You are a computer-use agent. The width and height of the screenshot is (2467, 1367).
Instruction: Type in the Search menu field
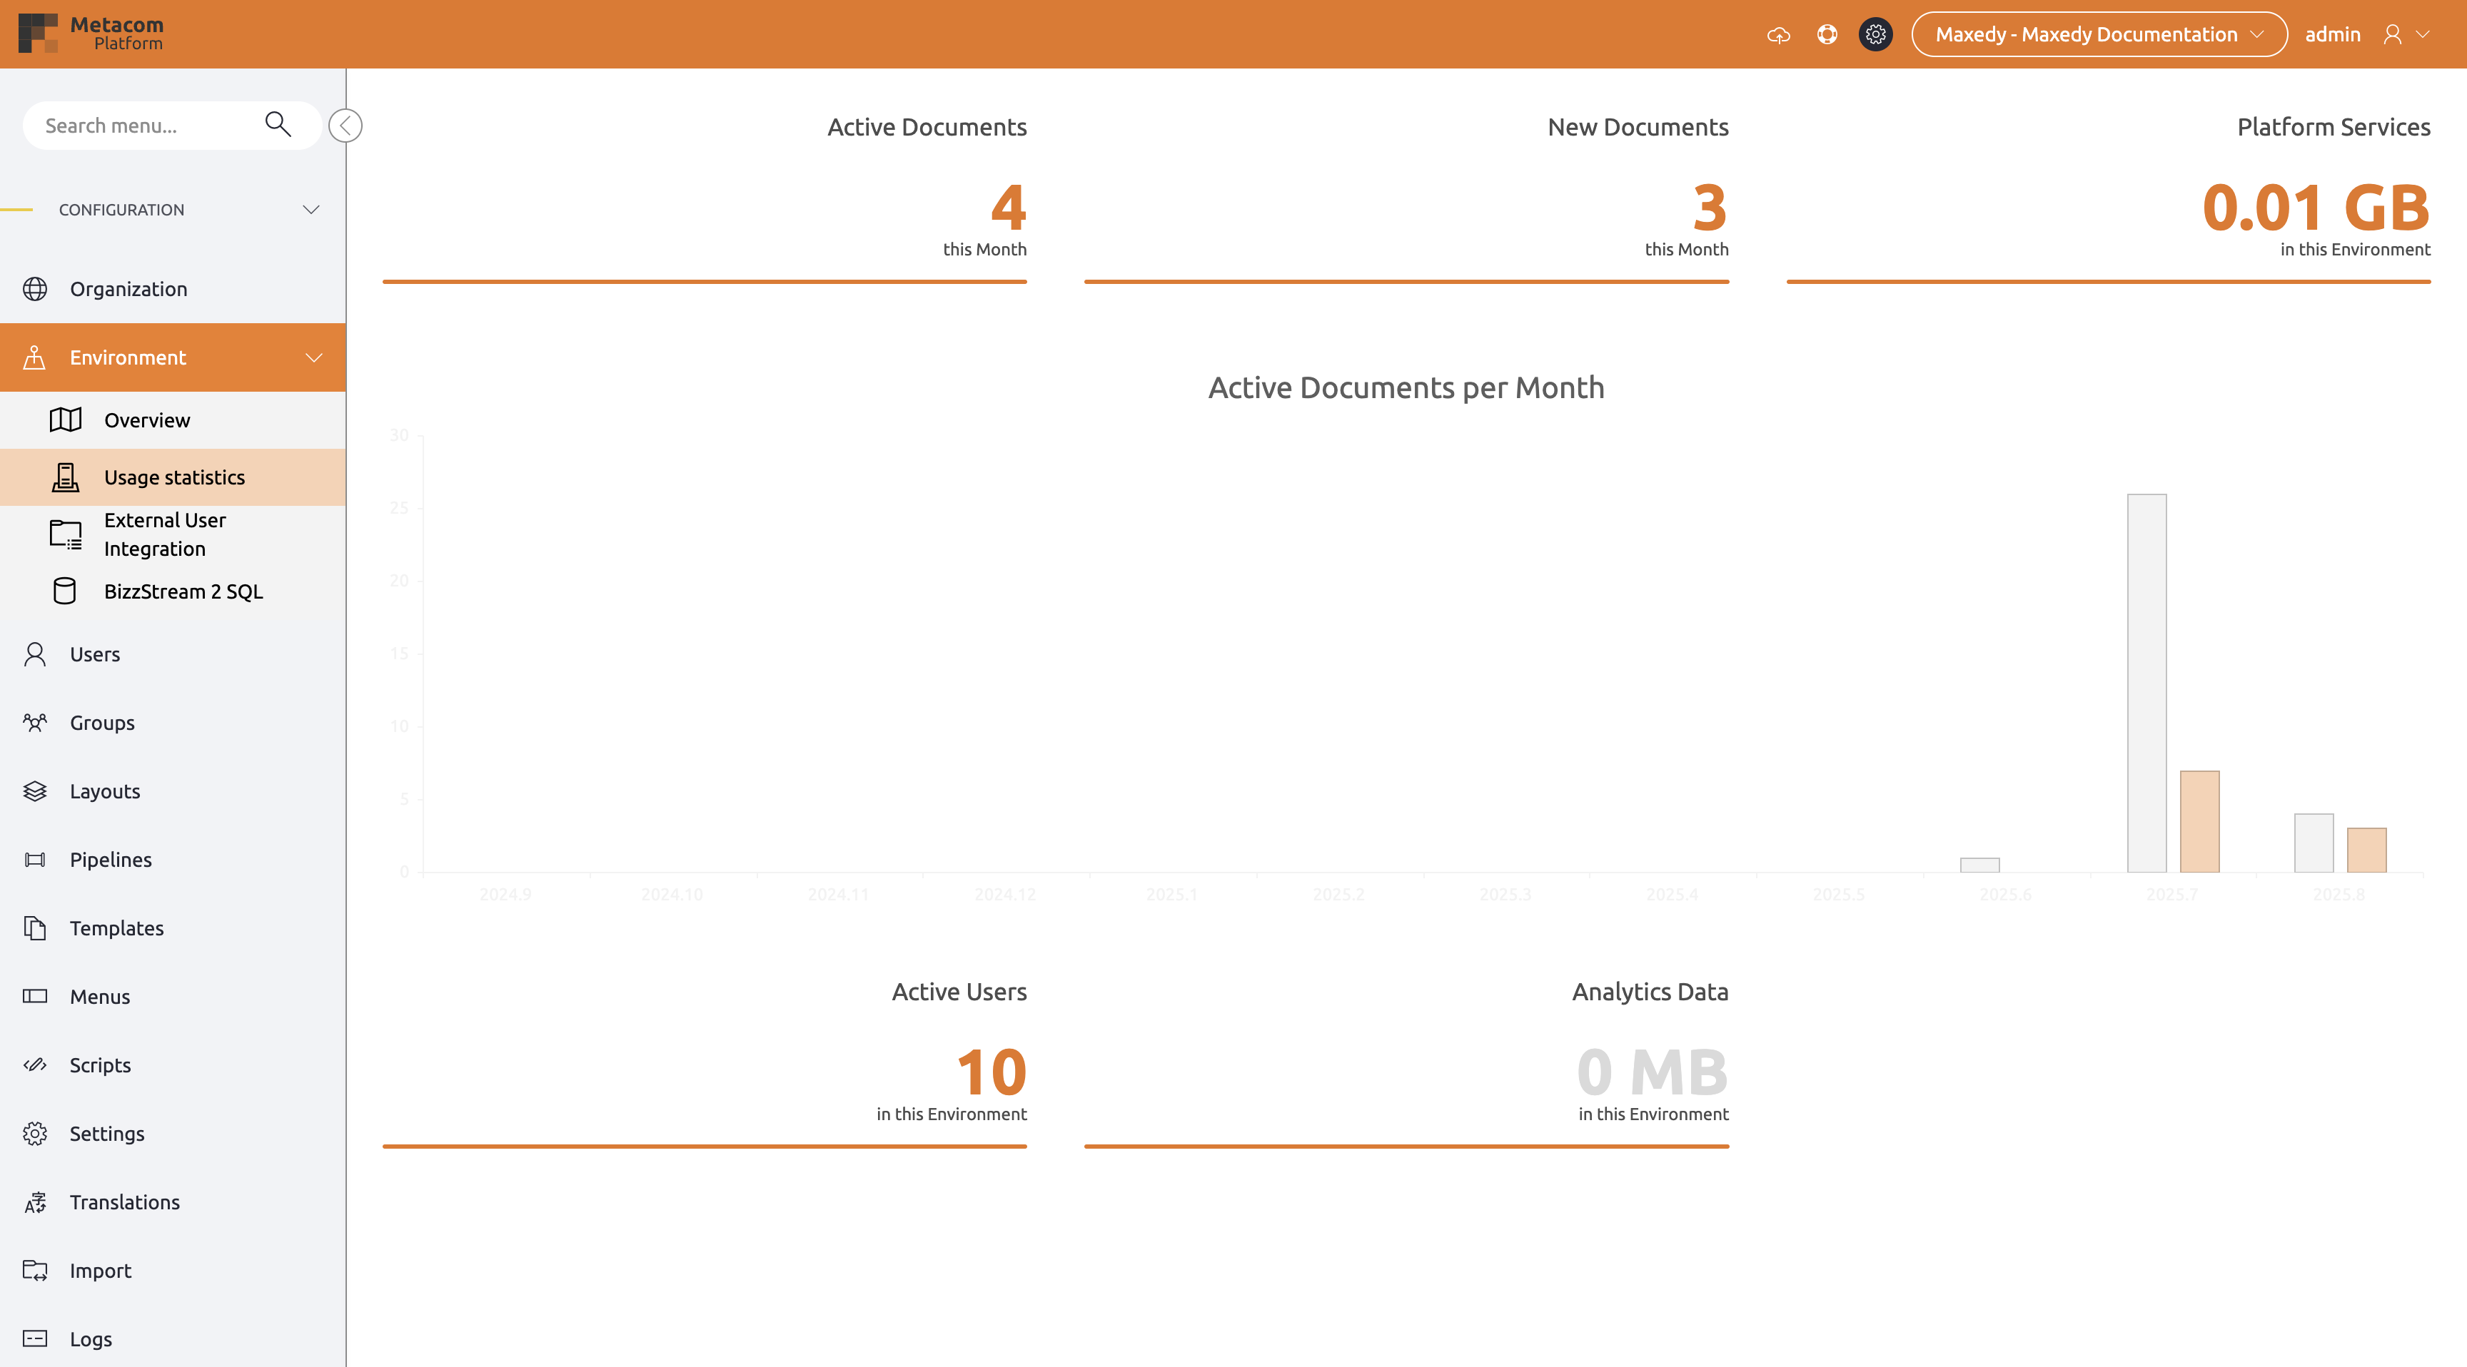pos(143,126)
